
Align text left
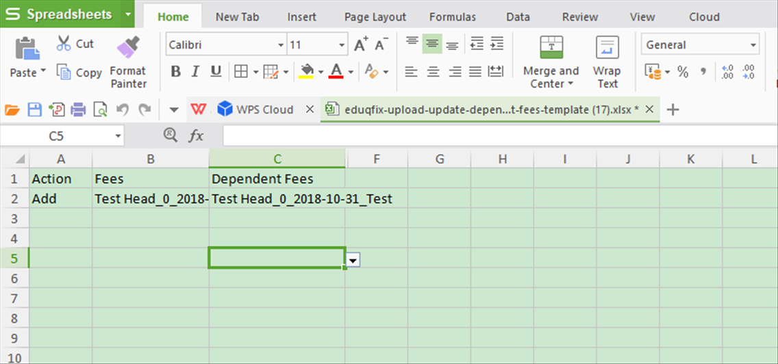(x=412, y=72)
